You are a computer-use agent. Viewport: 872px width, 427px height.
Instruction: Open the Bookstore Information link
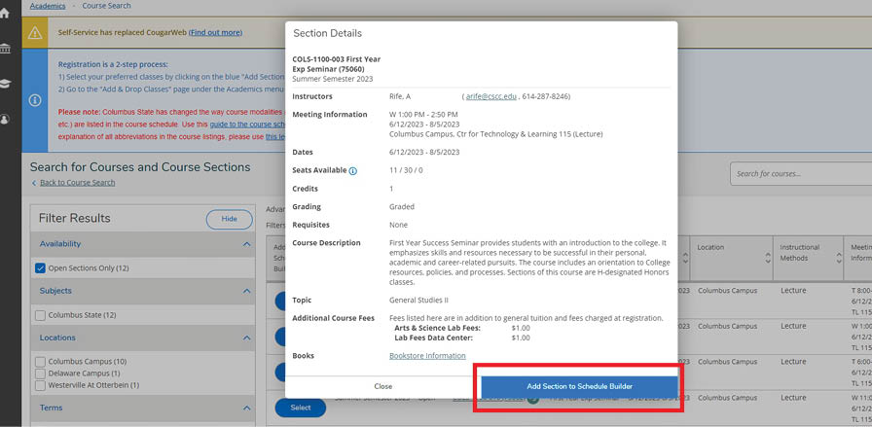(x=427, y=356)
